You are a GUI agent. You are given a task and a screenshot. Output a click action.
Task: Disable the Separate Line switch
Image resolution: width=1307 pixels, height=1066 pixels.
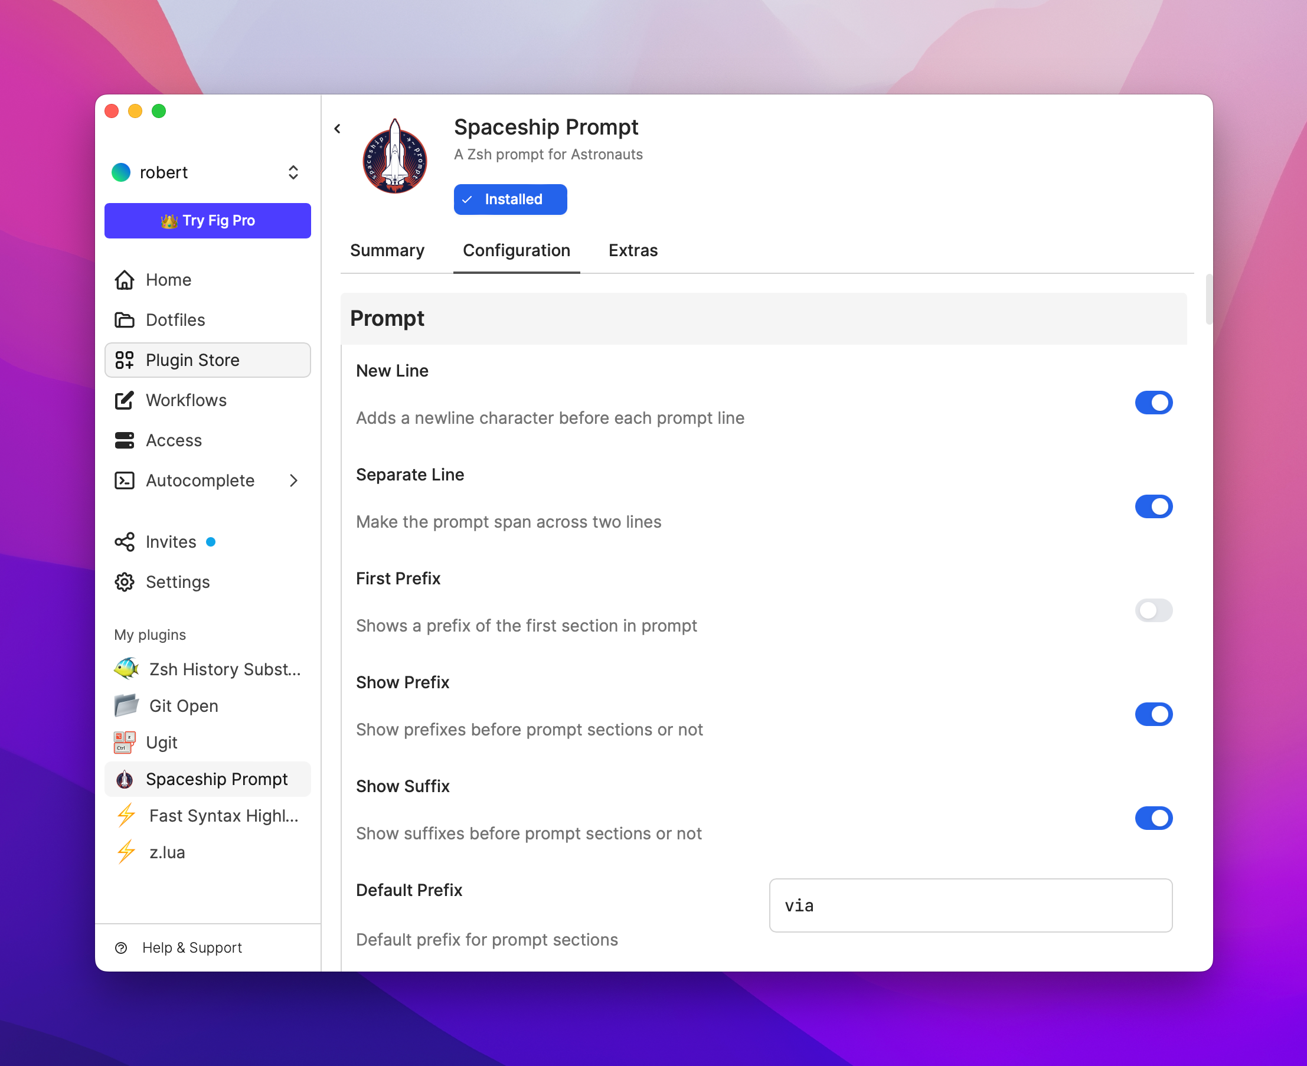[1154, 506]
